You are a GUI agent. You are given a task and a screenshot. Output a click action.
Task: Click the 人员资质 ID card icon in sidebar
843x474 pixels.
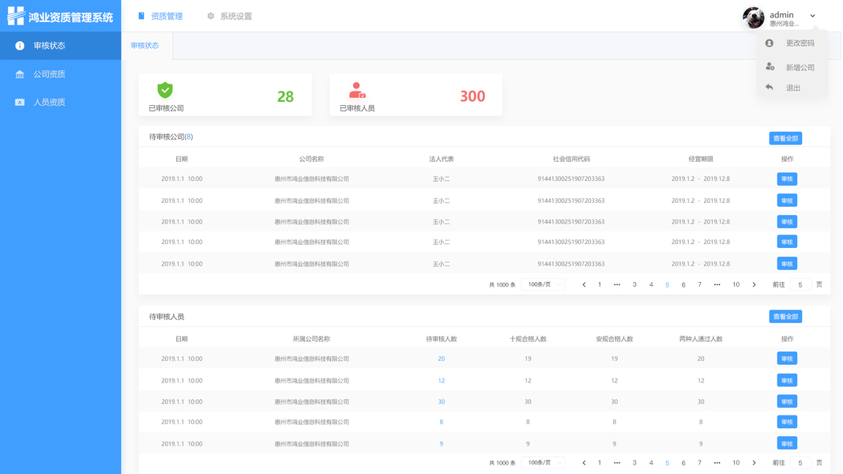pos(20,102)
